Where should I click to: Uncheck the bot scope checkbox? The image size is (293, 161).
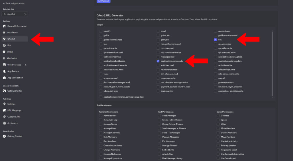[215, 40]
